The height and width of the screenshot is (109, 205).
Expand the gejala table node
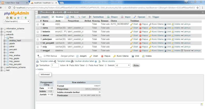pyautogui.click(x=5, y=44)
